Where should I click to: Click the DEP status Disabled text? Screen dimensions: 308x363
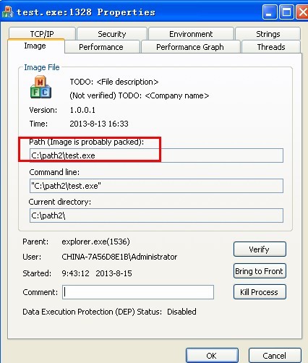tap(181, 312)
